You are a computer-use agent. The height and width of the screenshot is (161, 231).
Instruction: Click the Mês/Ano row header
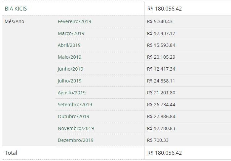[x=15, y=21]
